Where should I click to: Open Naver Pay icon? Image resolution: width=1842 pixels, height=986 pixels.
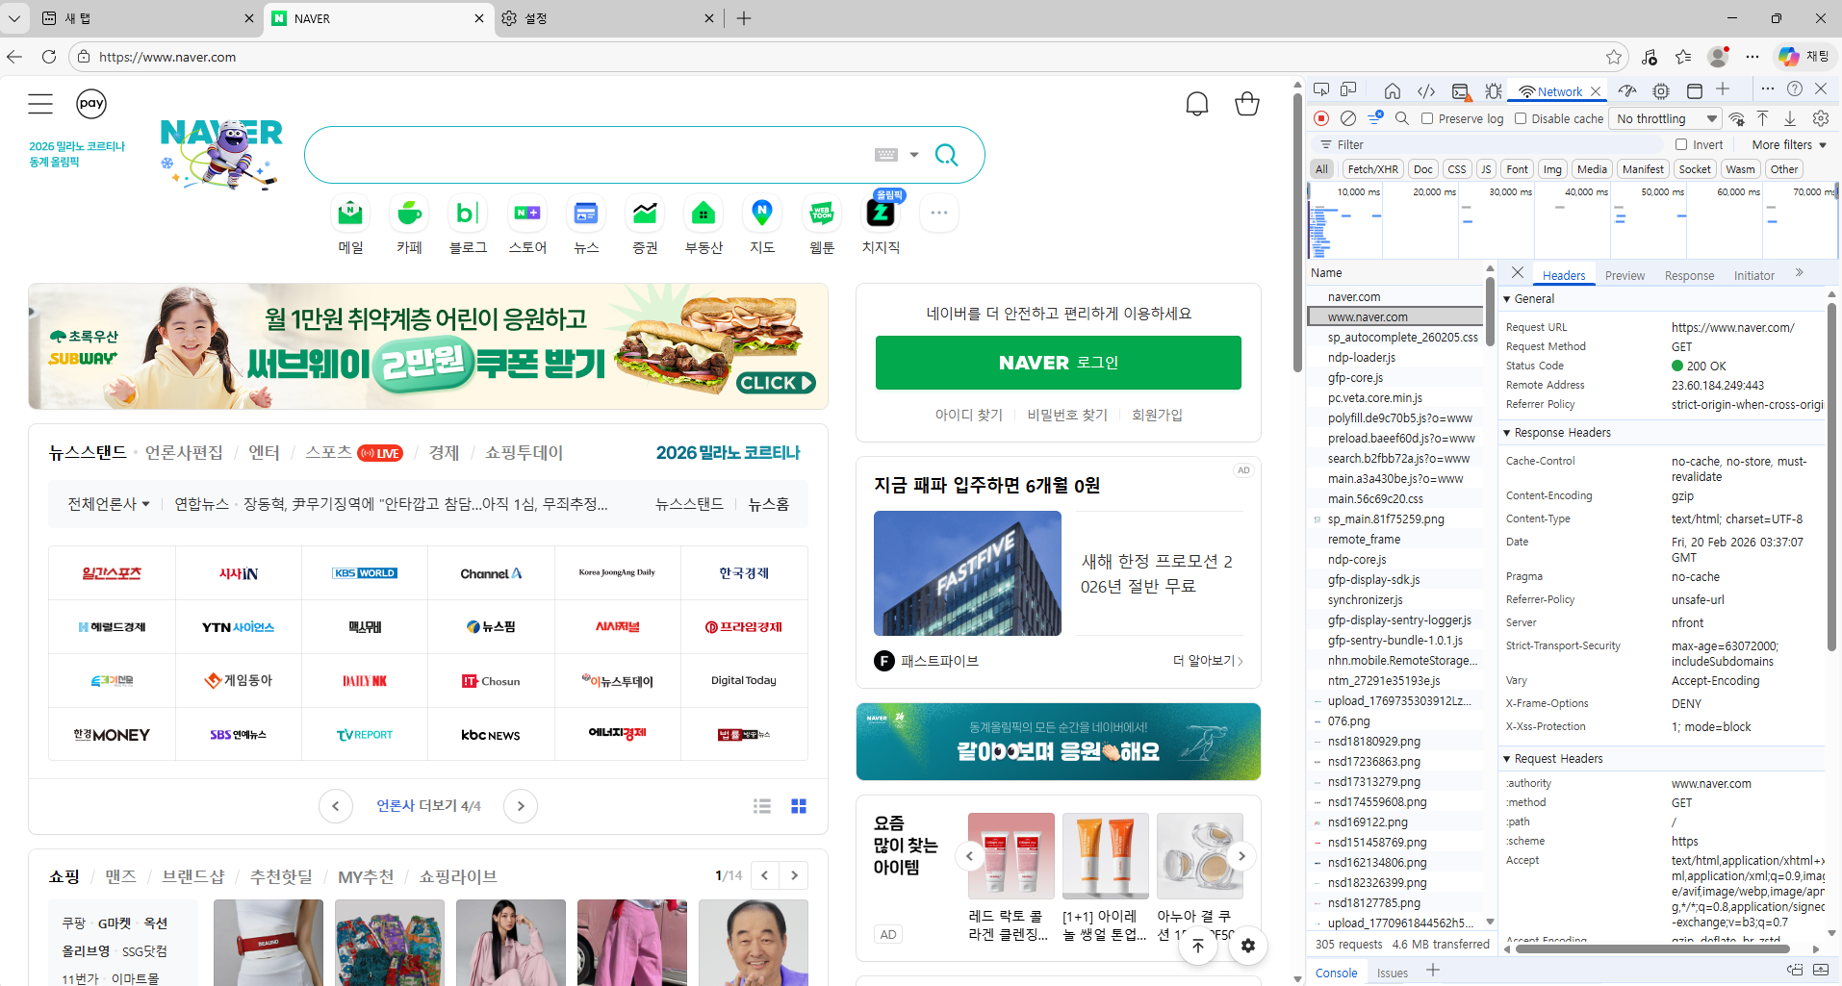pyautogui.click(x=91, y=104)
